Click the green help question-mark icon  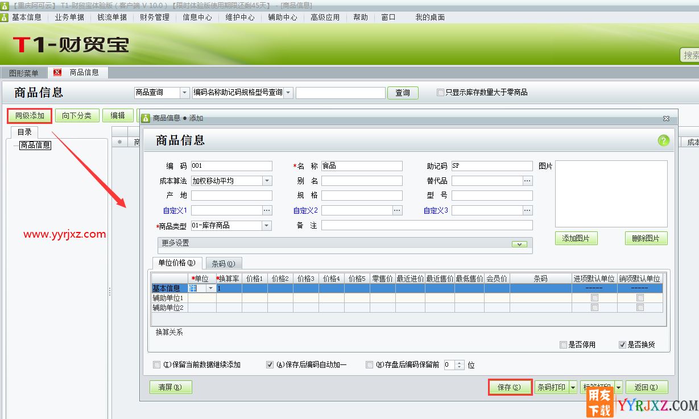(x=663, y=140)
